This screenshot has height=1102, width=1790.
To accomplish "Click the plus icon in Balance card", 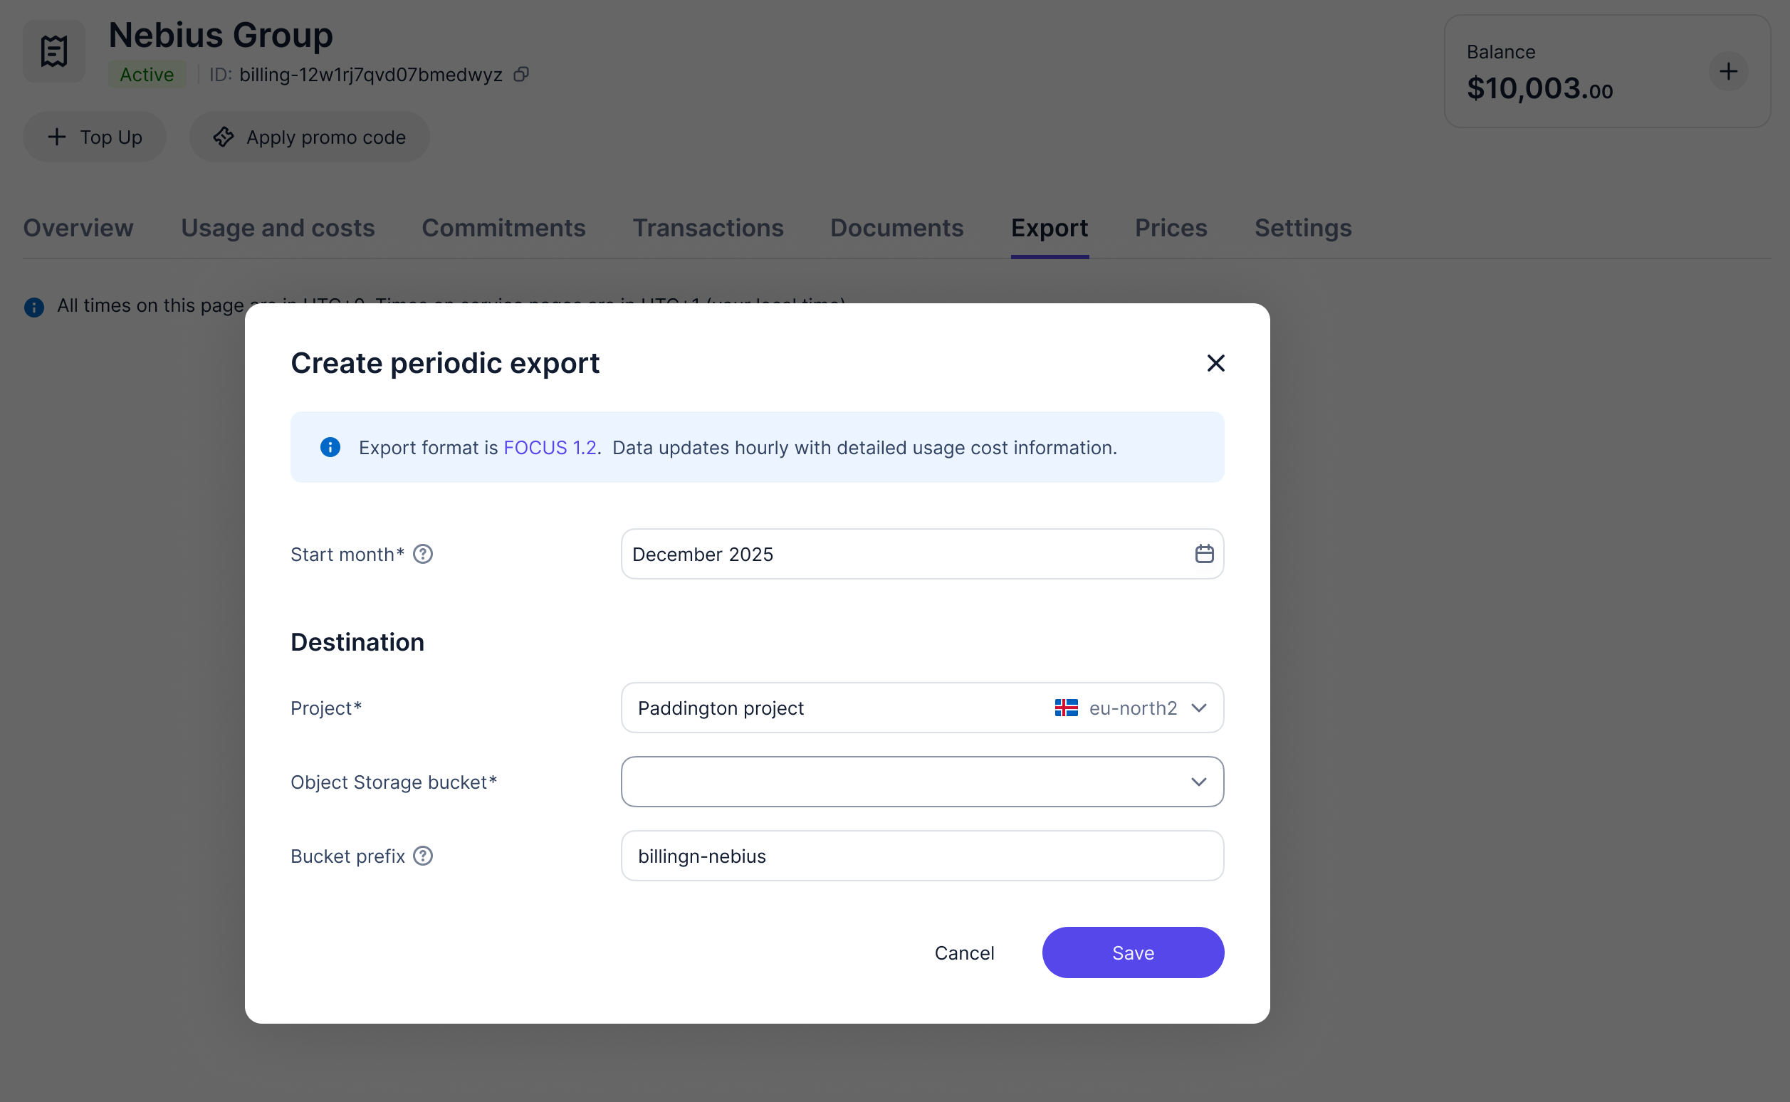I will coord(1728,71).
